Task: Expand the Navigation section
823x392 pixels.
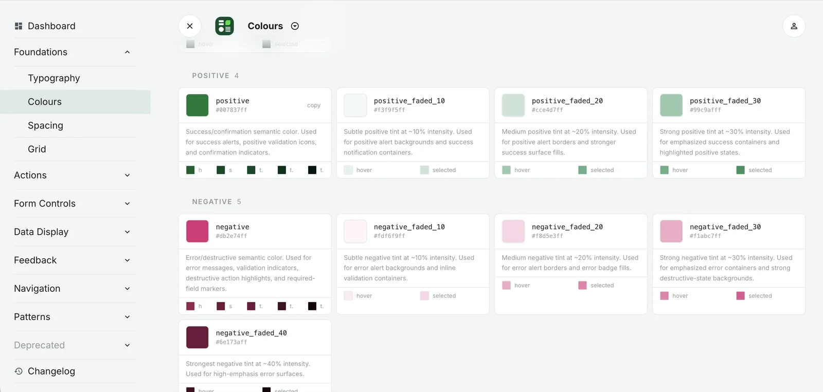Action: click(x=127, y=288)
